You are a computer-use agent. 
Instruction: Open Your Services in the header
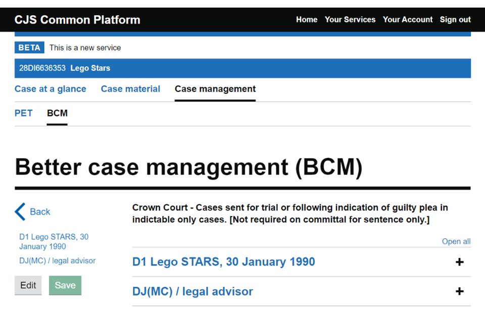coord(350,20)
